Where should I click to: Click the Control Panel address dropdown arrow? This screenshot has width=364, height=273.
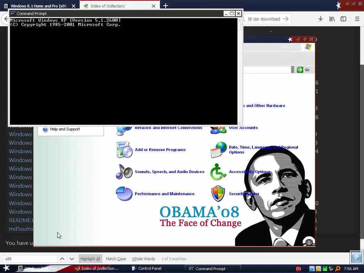[x=293, y=70]
